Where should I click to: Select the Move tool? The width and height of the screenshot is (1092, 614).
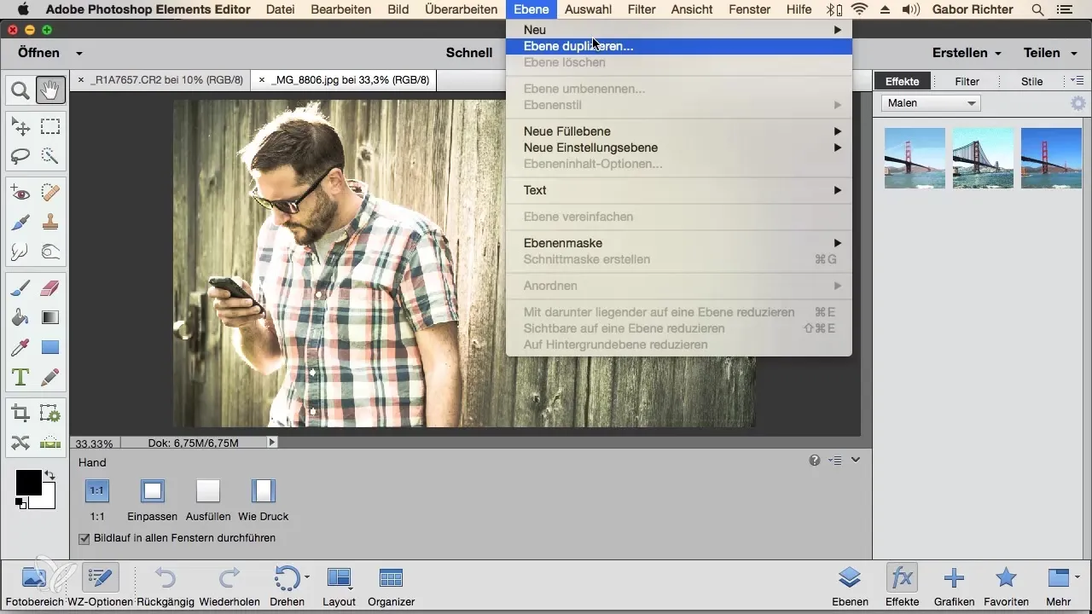tap(20, 127)
